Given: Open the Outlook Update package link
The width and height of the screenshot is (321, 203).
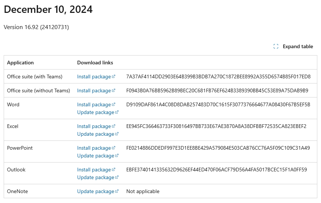Looking at the screenshot, I should [x=96, y=177].
